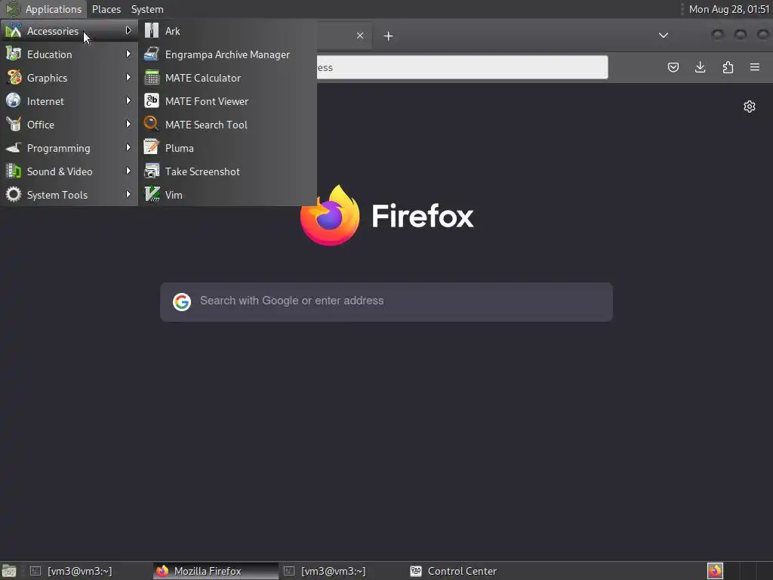Screen dimensions: 773x580
Task: Launch MATE Search Tool
Action: click(227, 125)
